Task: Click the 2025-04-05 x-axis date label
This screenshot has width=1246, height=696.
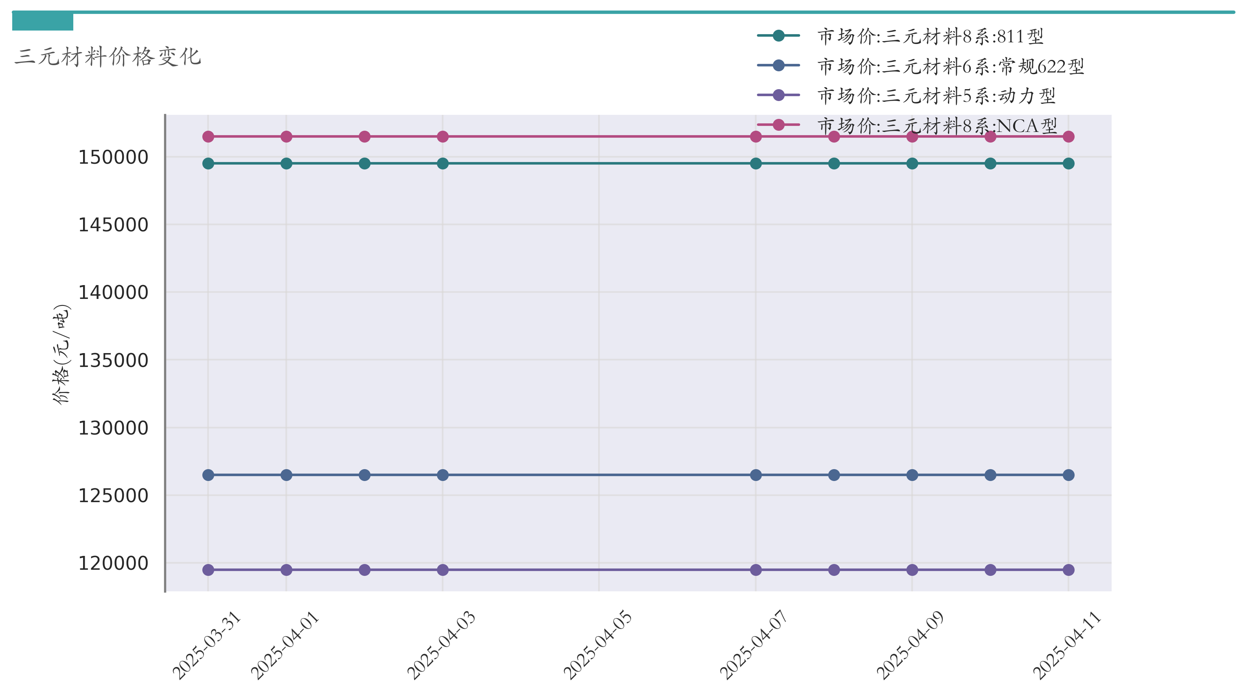Action: (598, 645)
